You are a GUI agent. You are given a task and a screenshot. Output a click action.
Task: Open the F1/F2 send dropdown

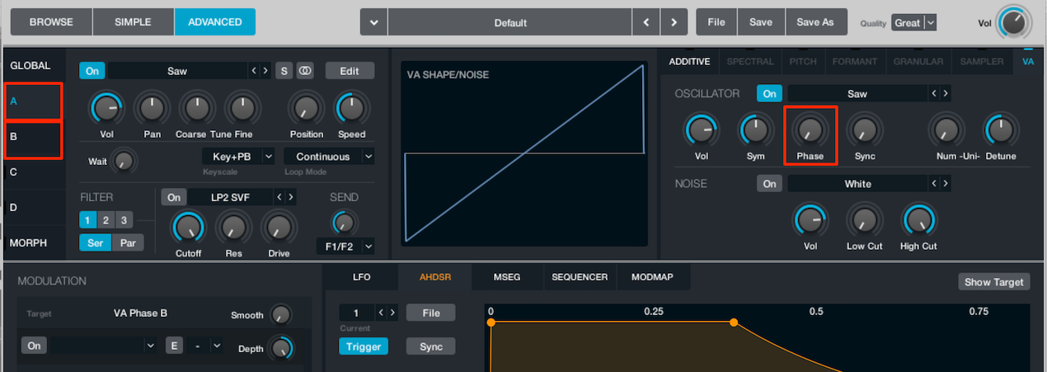point(345,246)
